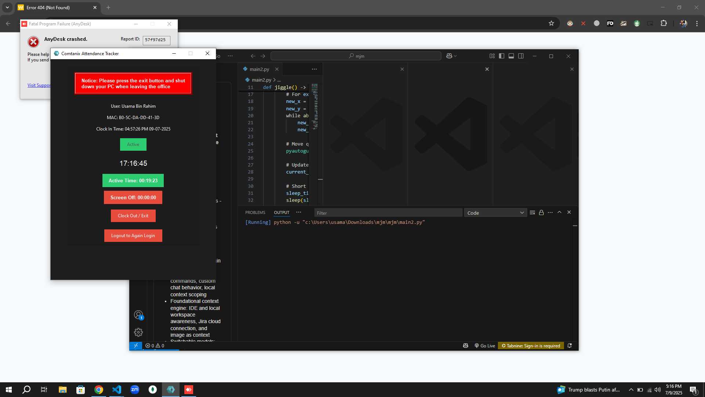Open the red X extension in Chrome
Image resolution: width=705 pixels, height=397 pixels.
[583, 24]
